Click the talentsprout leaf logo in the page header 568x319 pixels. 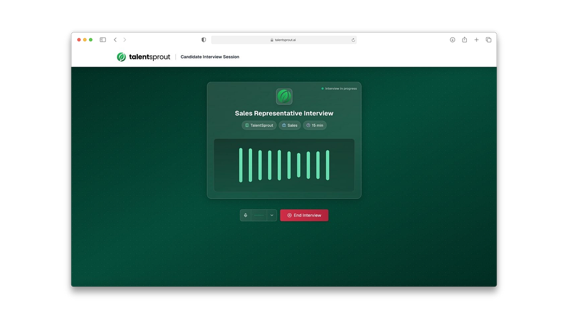point(120,56)
